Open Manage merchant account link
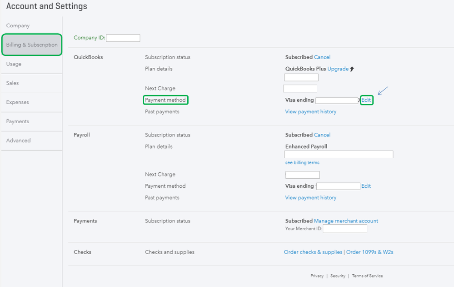Screen dimensions: 454x287 point(346,221)
